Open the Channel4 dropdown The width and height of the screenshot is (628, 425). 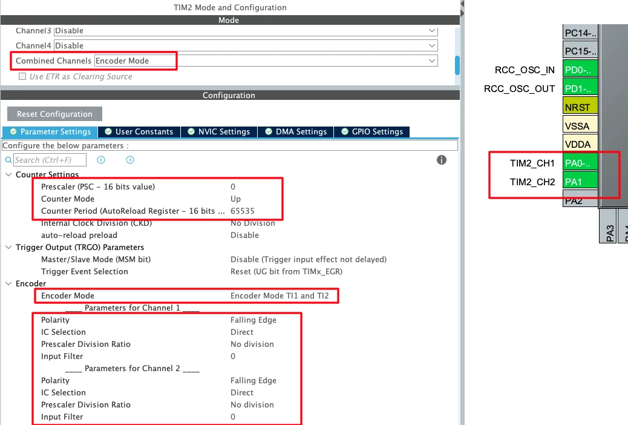coord(246,45)
